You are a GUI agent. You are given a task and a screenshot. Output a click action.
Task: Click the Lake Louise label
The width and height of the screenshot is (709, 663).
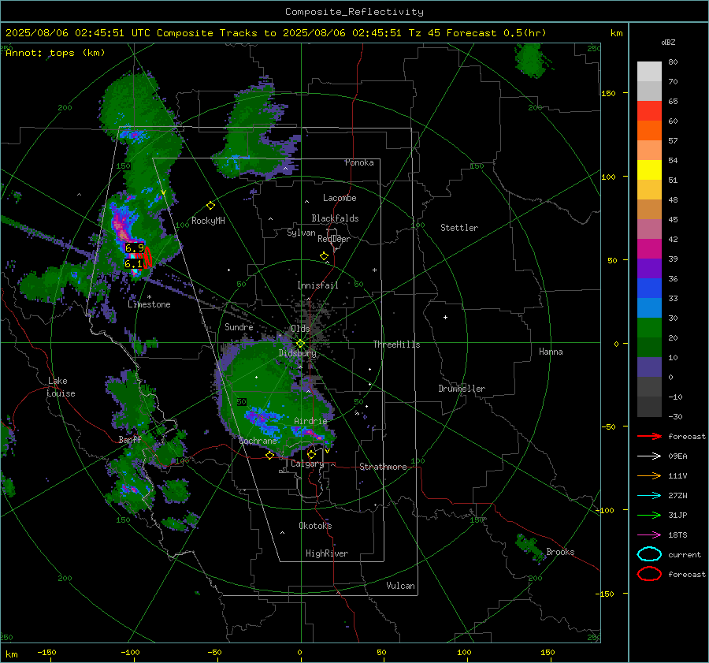[61, 387]
